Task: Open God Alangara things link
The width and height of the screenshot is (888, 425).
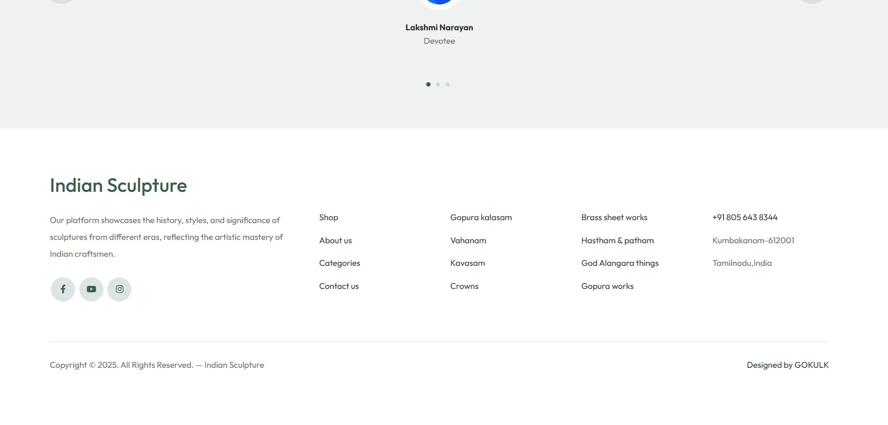Action: (x=620, y=263)
